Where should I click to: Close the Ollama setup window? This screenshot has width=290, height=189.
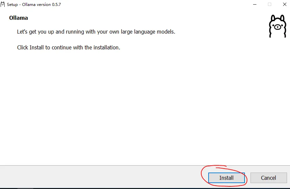click(x=285, y=4)
